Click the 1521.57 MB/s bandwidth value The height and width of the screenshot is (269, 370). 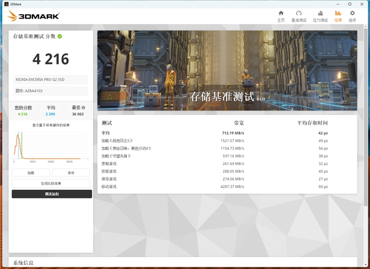(x=232, y=140)
